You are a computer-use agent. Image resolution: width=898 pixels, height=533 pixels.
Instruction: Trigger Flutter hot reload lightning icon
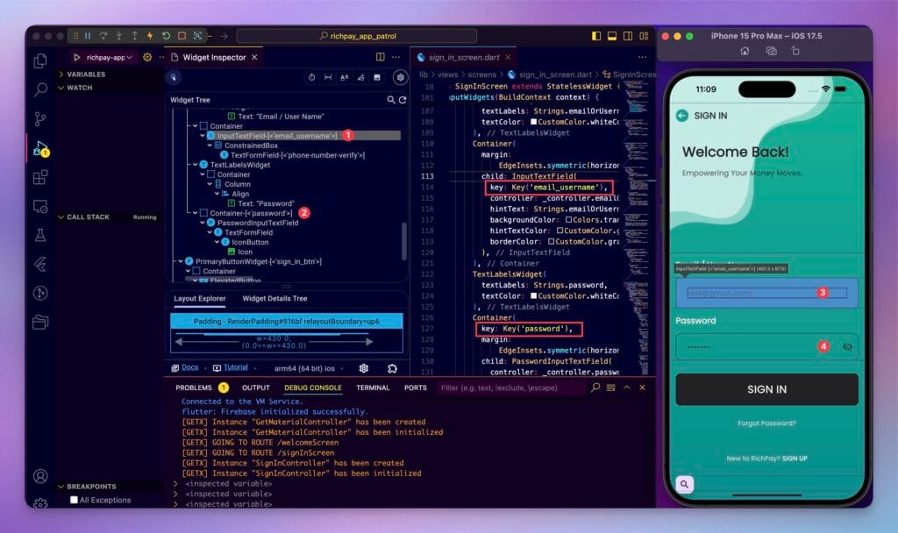(150, 35)
